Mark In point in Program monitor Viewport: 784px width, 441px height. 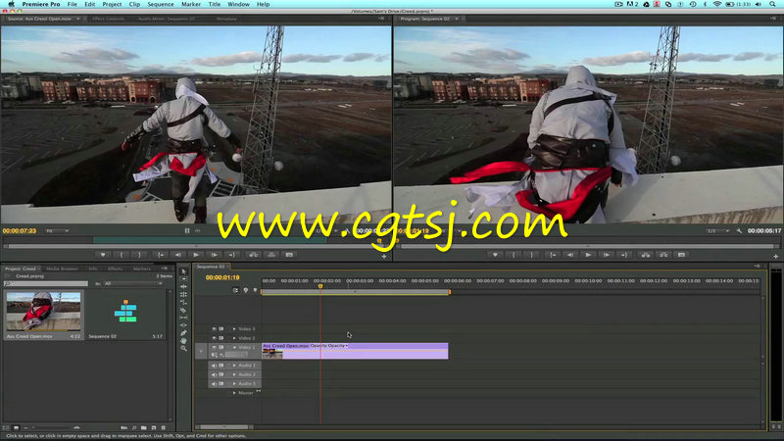[x=514, y=255]
